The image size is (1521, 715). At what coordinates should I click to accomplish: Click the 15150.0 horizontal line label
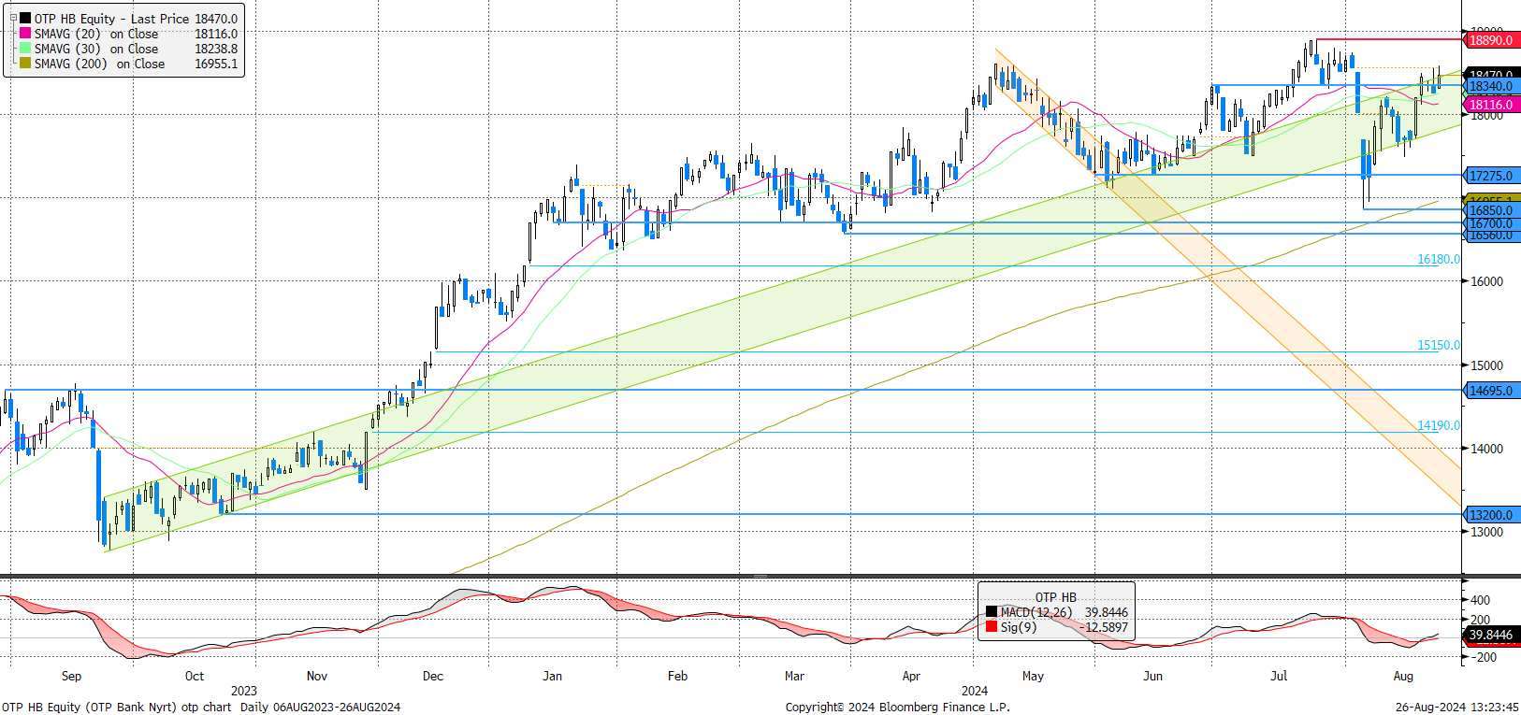(x=1439, y=345)
